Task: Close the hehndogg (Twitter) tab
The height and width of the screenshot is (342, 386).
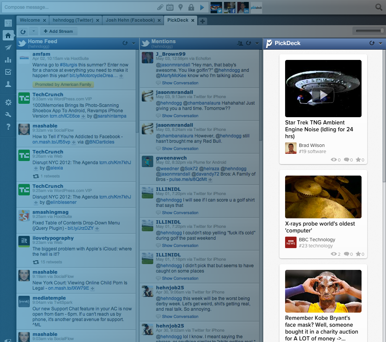Action: coord(97,20)
